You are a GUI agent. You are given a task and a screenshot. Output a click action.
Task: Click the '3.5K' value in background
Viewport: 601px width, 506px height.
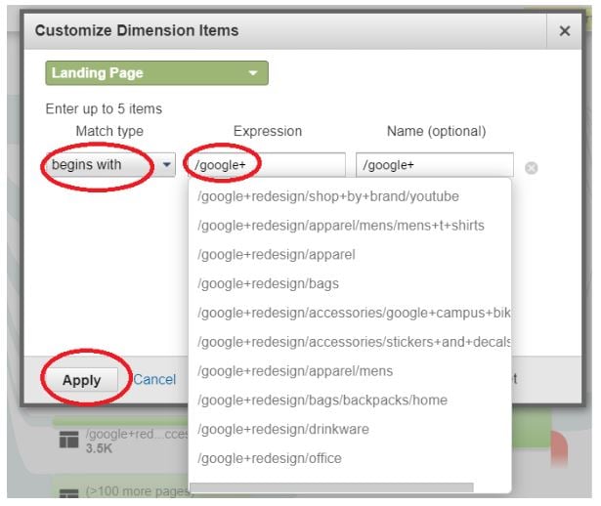[99, 448]
